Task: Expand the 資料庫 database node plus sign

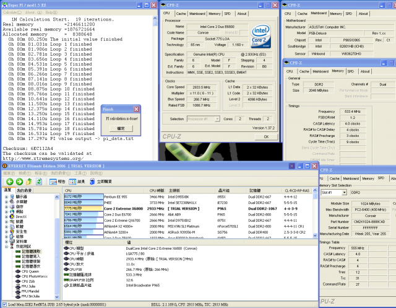Action: [6, 242]
